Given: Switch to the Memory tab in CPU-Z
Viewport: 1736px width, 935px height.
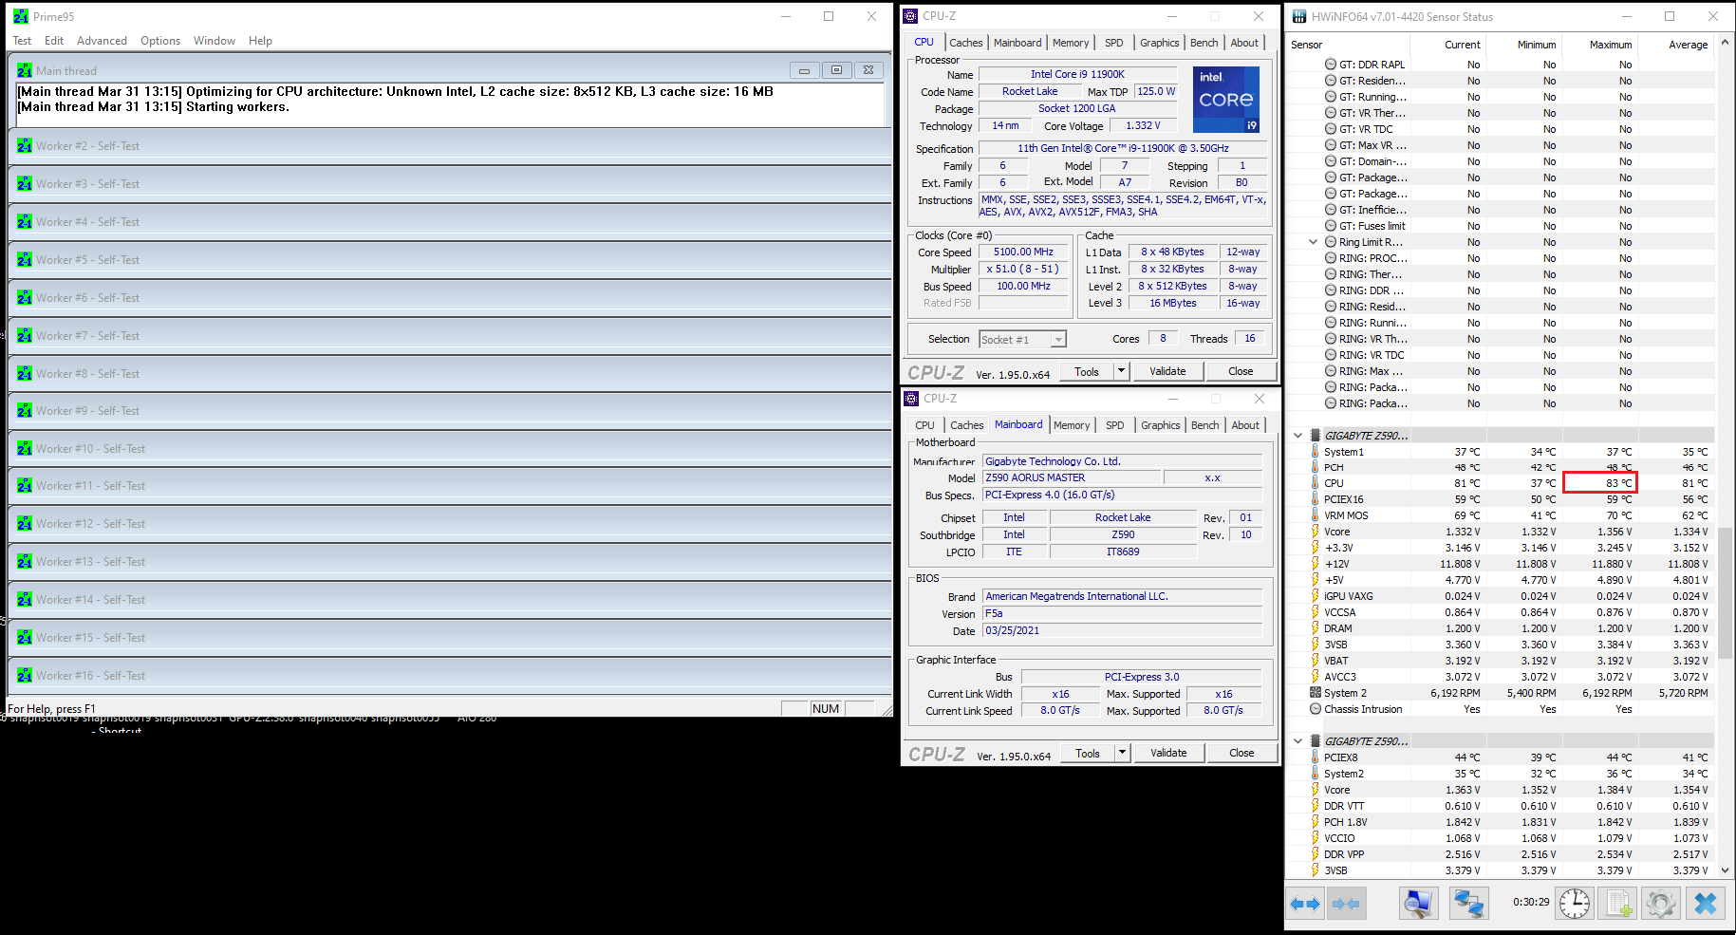Looking at the screenshot, I should [1071, 42].
